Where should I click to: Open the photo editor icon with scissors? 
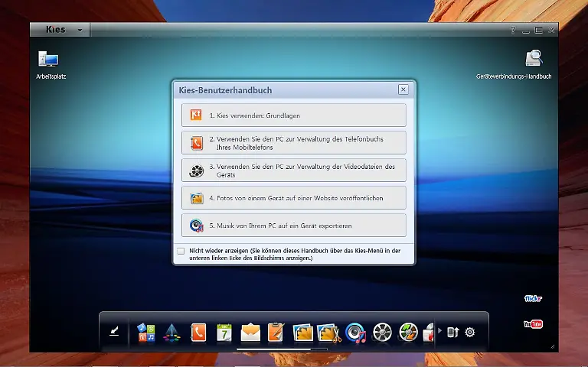pos(328,332)
